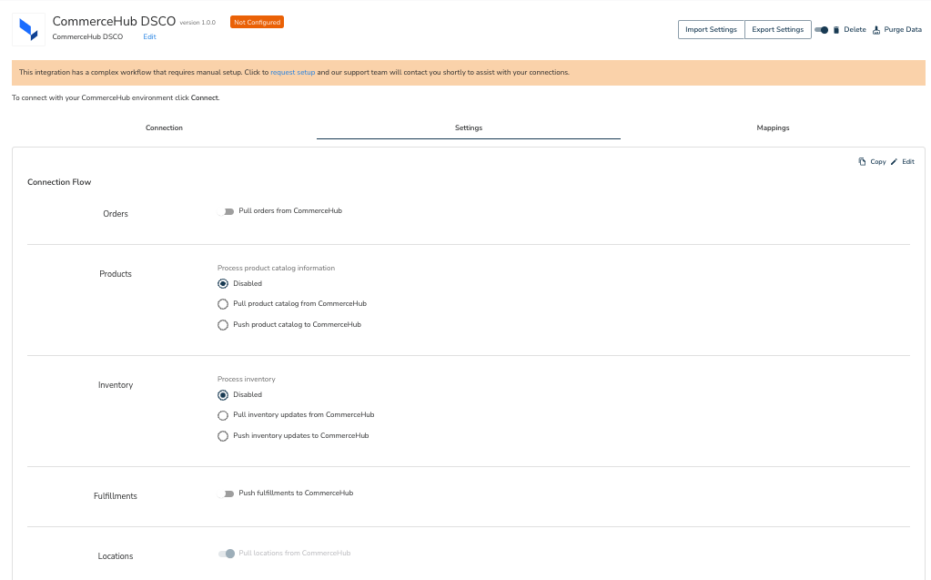The height and width of the screenshot is (580, 931).
Task: Click the CommerceHub DSCO logo icon
Action: (28, 29)
